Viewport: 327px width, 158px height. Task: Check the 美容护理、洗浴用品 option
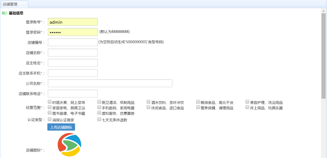(247, 102)
